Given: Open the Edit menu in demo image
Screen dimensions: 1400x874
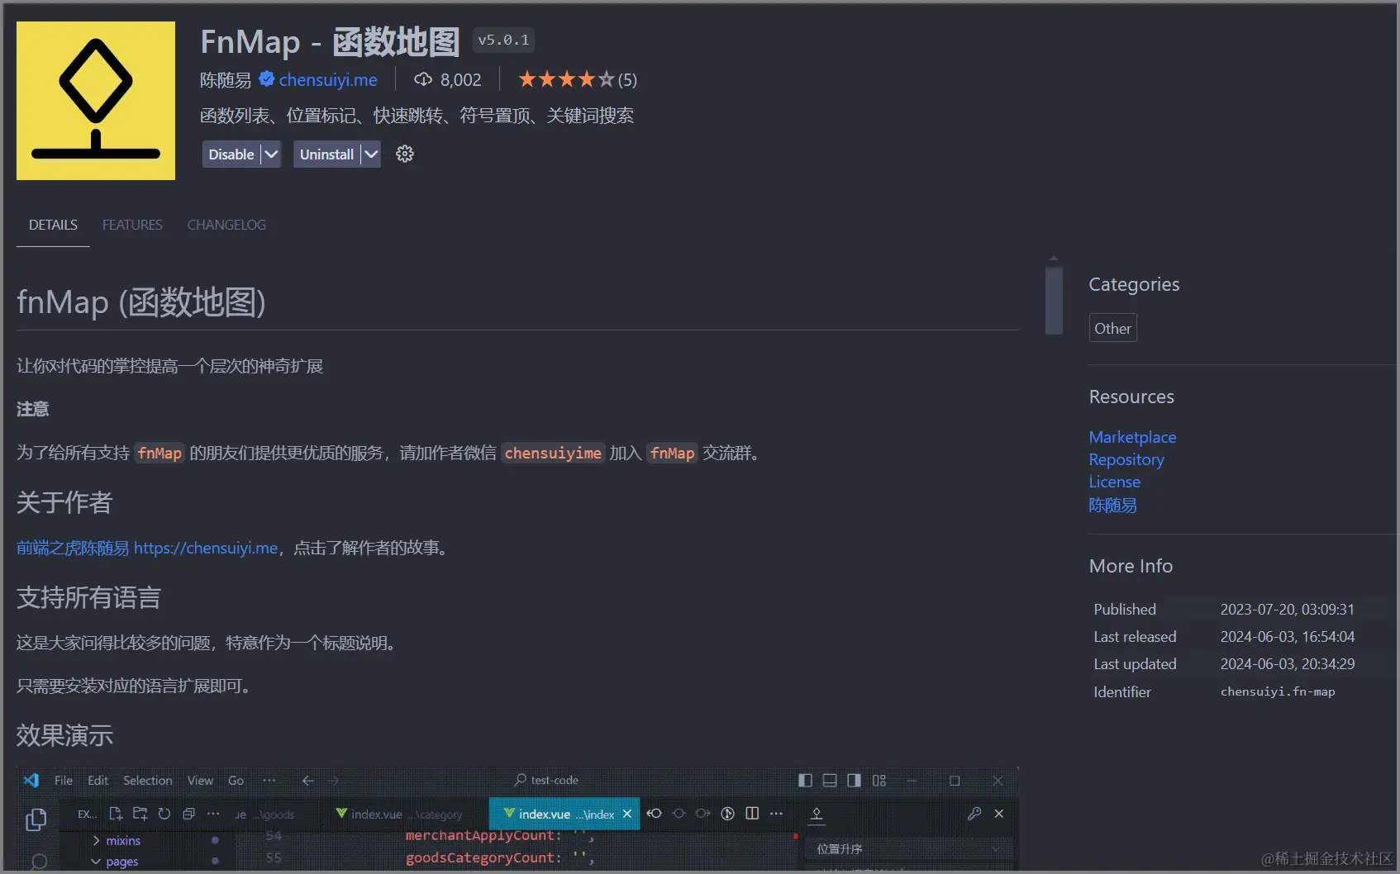Looking at the screenshot, I should coord(98,781).
